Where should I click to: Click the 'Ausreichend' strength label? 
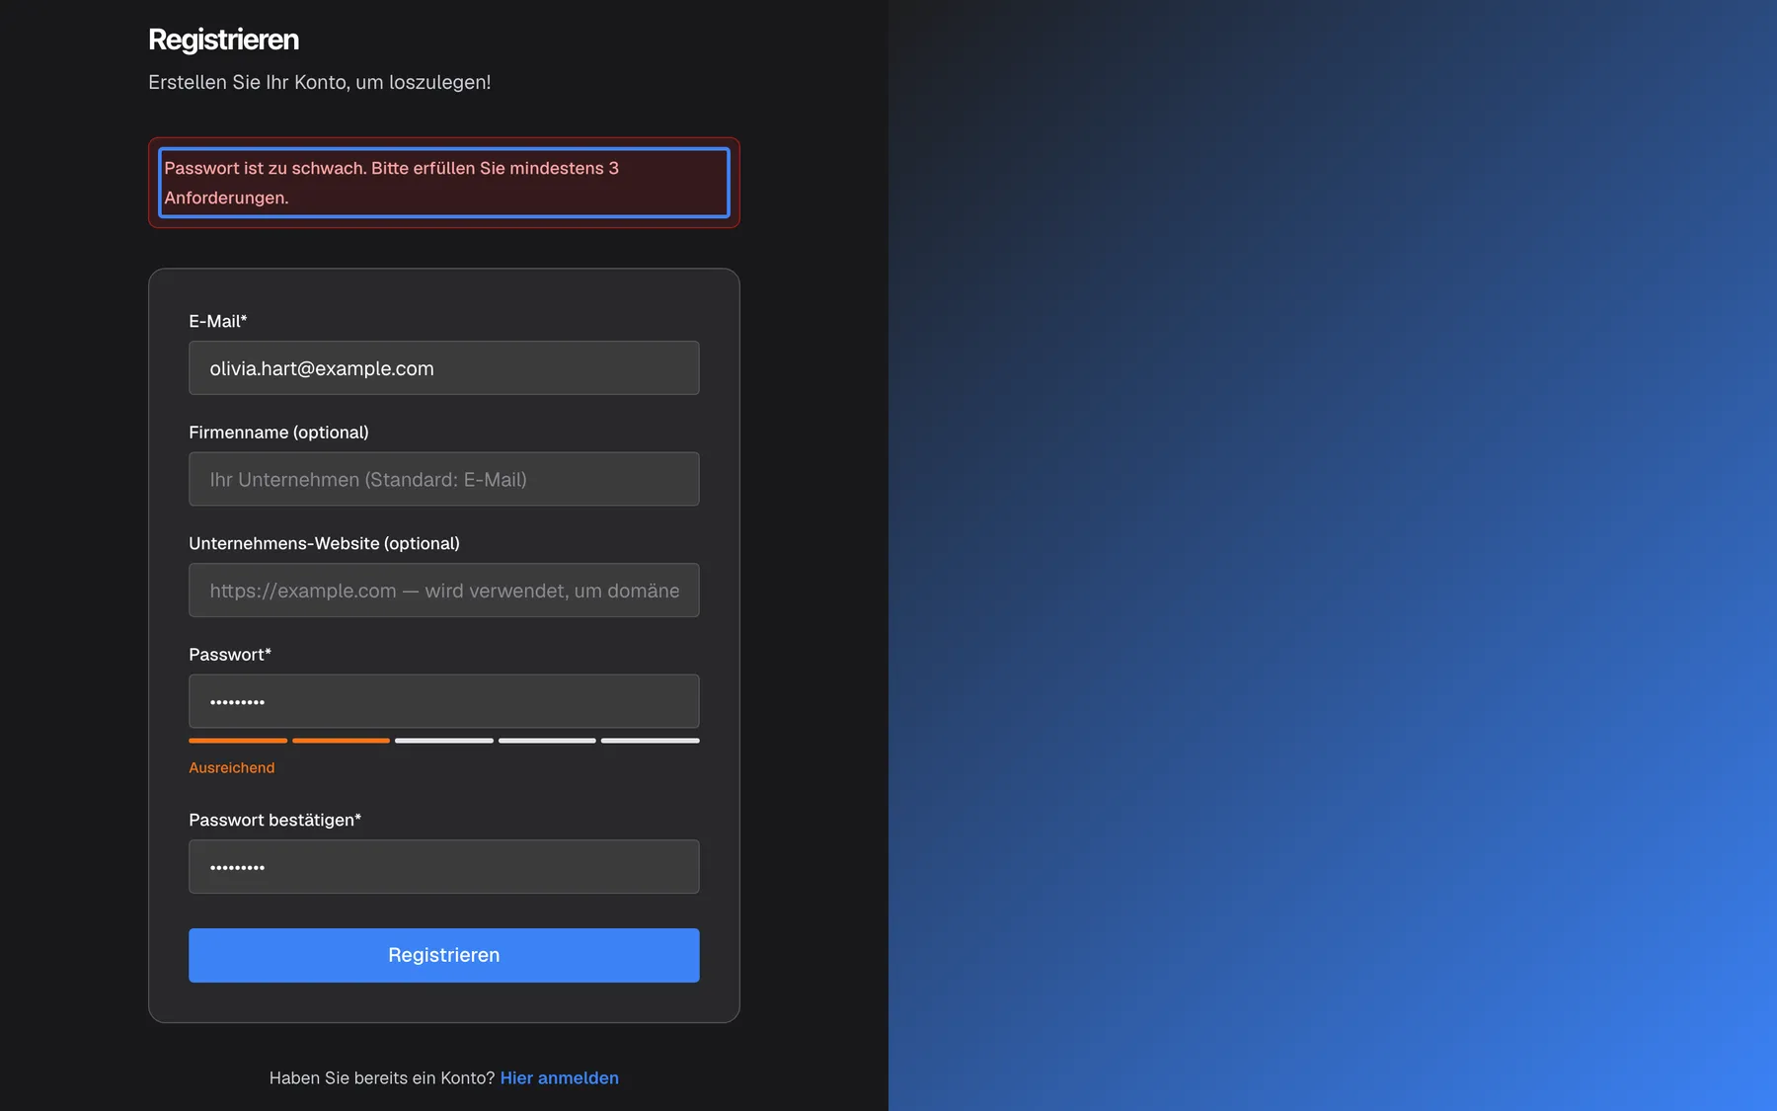232,767
